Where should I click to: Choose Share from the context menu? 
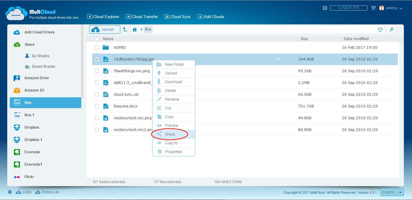(x=170, y=134)
